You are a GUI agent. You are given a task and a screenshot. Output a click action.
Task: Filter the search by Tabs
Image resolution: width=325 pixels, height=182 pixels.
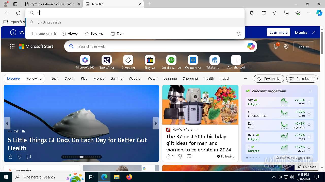(117, 34)
